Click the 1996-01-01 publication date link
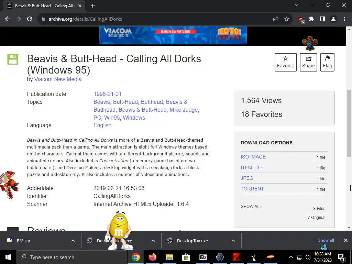Viewport: 352px width, 264px height. pos(107,94)
